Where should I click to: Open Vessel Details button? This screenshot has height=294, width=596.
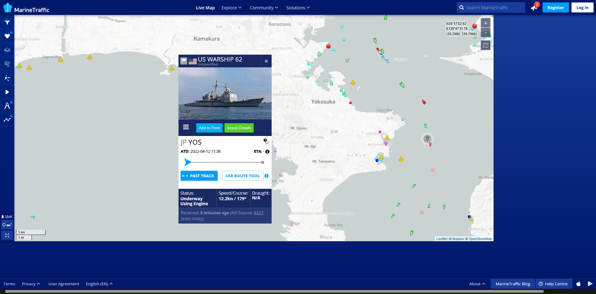tap(239, 128)
